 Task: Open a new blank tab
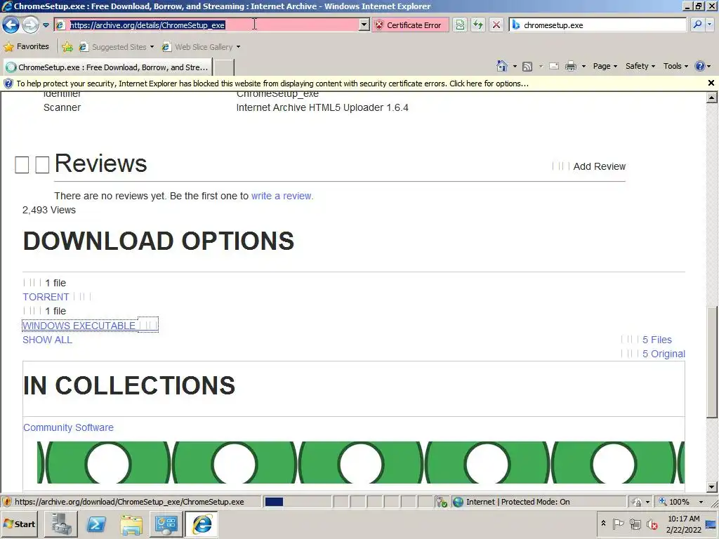tap(224, 67)
